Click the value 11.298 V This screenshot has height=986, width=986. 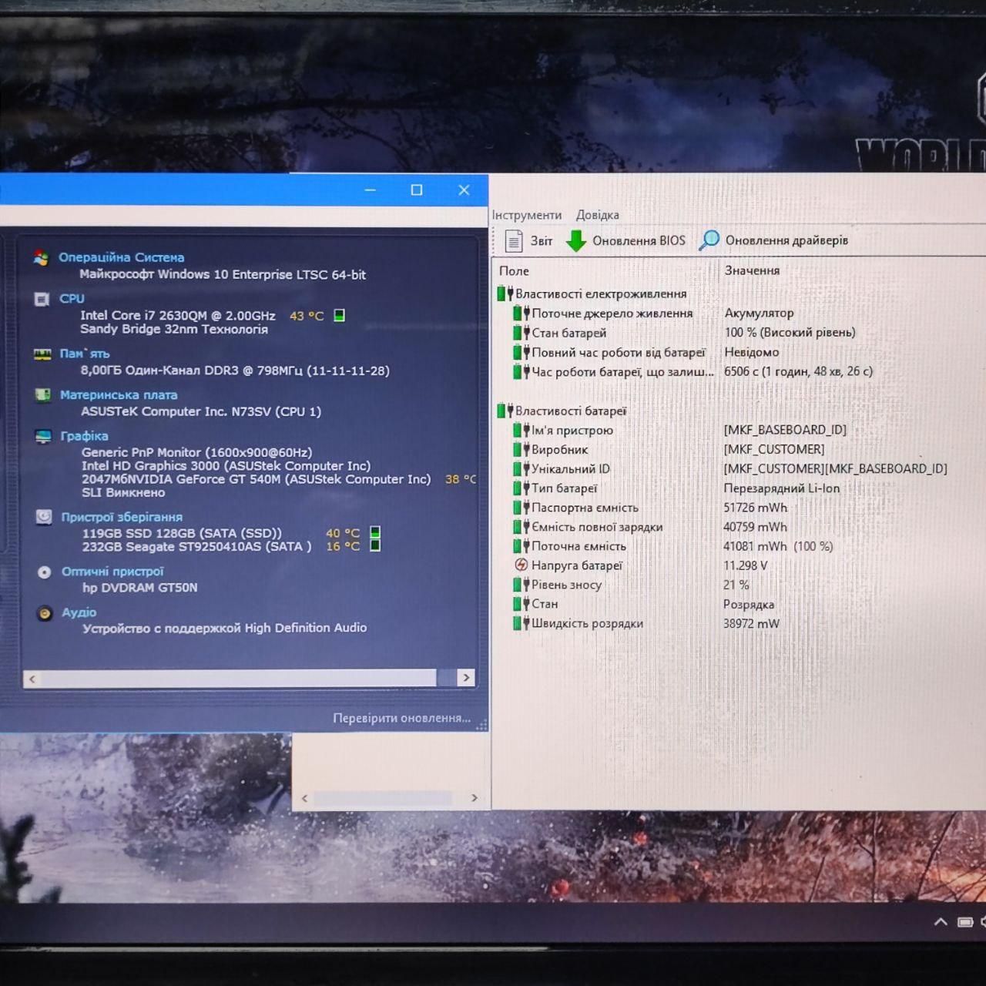click(746, 565)
